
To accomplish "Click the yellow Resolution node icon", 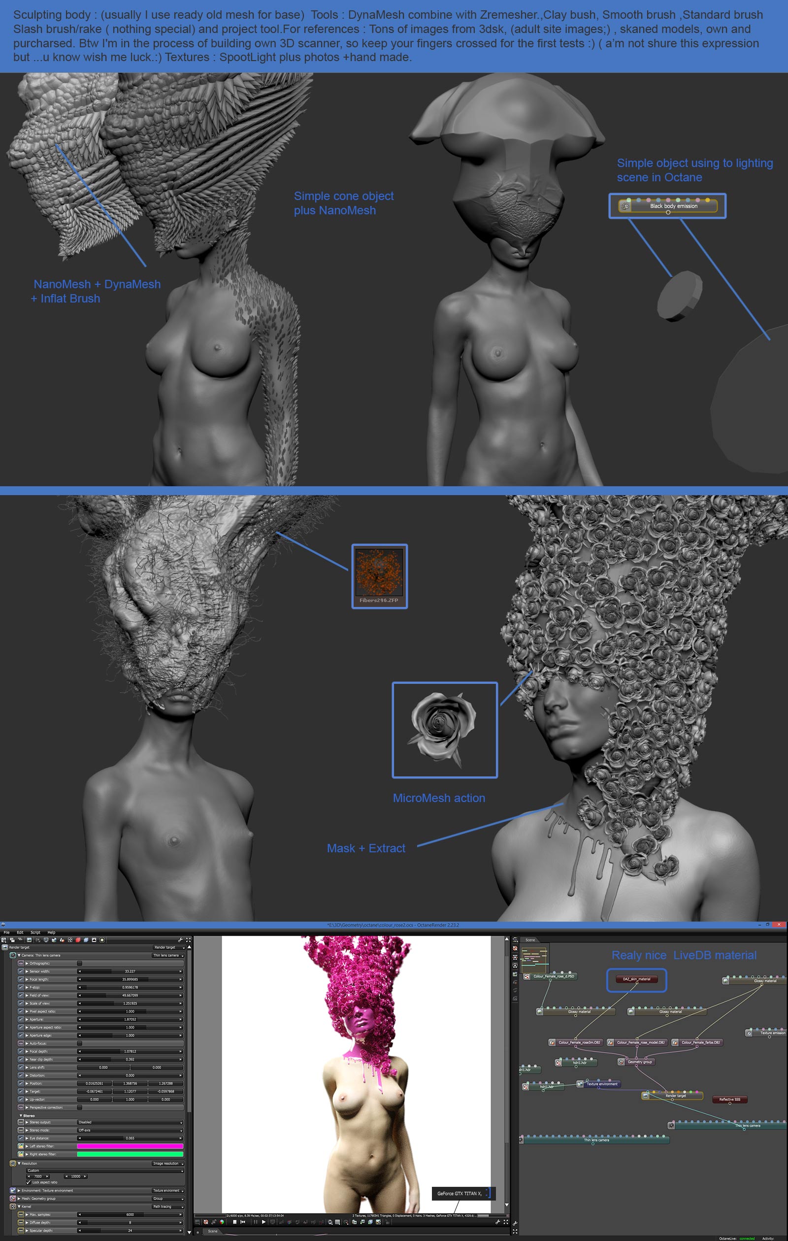I will [13, 1163].
